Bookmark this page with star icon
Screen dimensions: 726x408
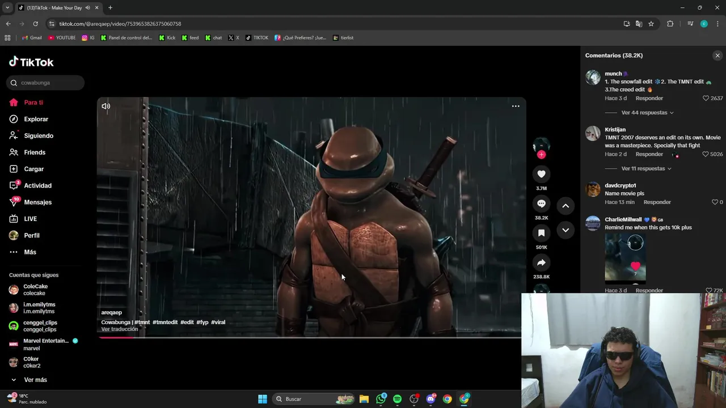point(651,24)
